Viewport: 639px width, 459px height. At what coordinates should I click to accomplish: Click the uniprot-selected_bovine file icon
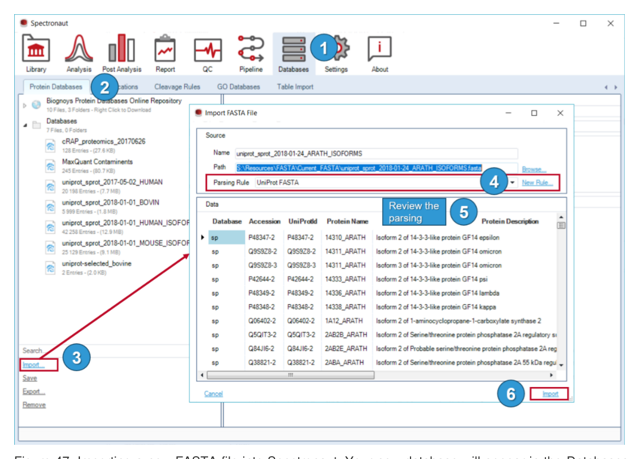pyautogui.click(x=50, y=268)
